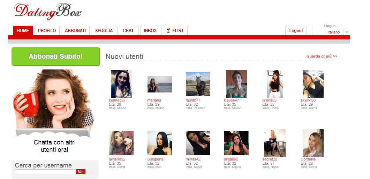
Task: Follow the Guarda di più link
Action: (x=322, y=56)
